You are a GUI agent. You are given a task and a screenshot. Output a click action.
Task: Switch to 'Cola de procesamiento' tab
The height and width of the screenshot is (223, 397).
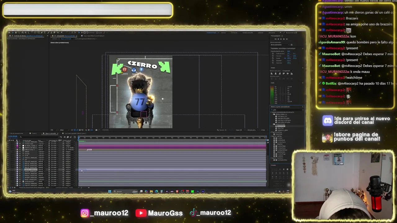[16, 133]
